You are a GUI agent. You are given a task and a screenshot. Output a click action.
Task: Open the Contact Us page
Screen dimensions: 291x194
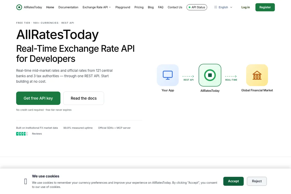tap(175, 7)
